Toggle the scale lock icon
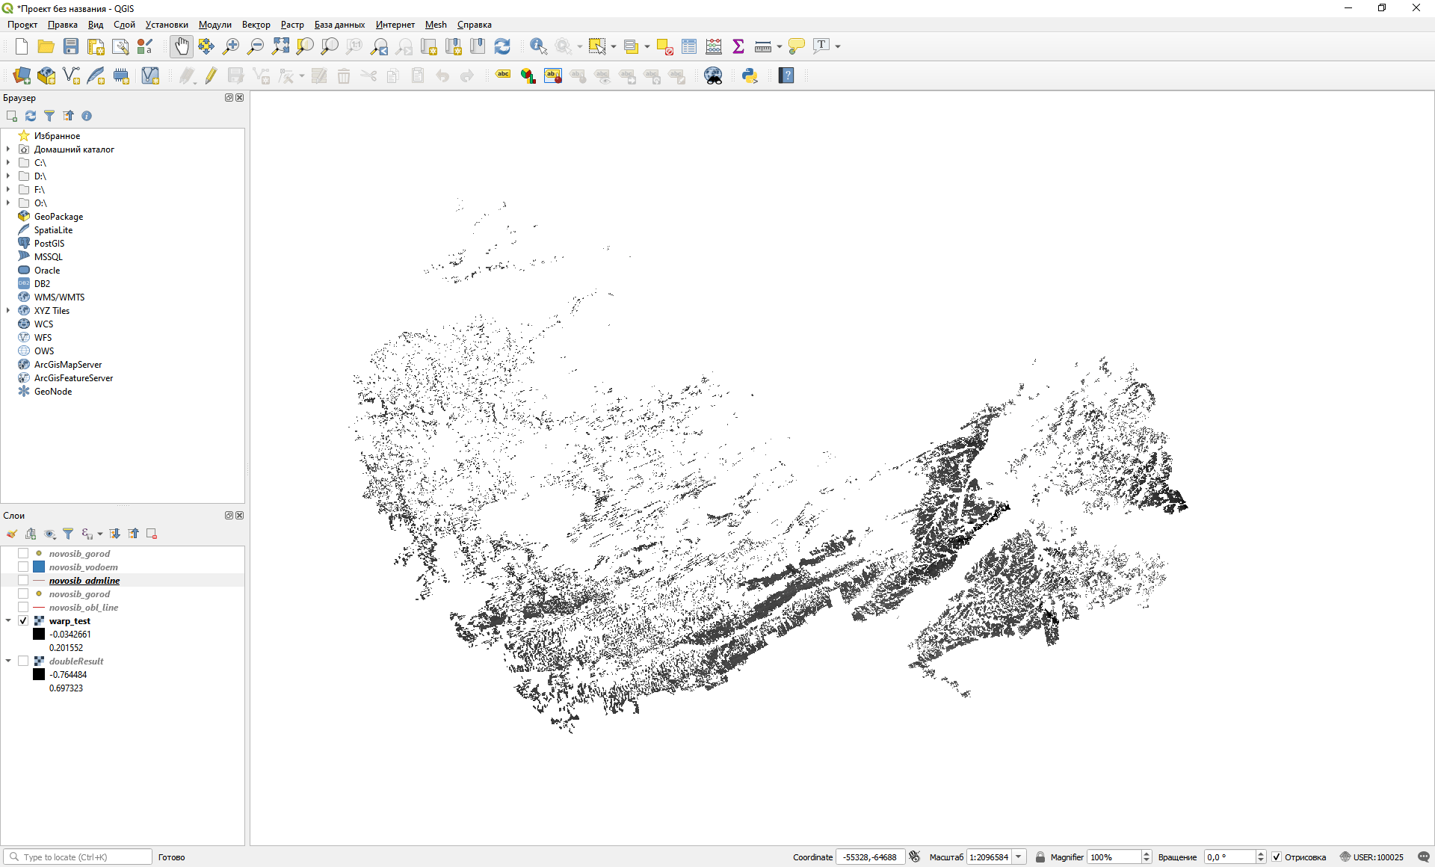The height and width of the screenshot is (867, 1435). tap(1040, 857)
